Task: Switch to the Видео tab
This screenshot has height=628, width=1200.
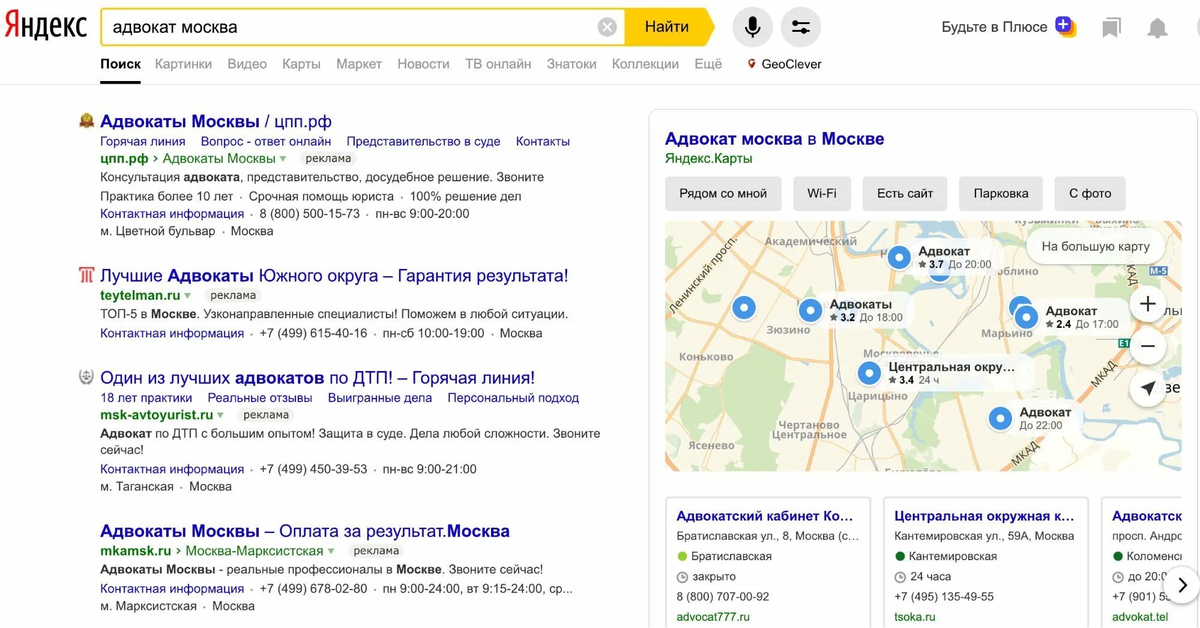Action: point(247,64)
